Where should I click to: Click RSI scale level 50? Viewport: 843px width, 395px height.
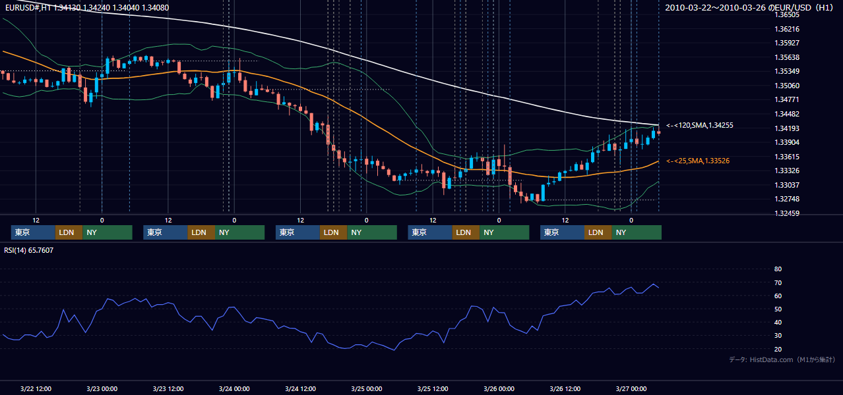[778, 309]
